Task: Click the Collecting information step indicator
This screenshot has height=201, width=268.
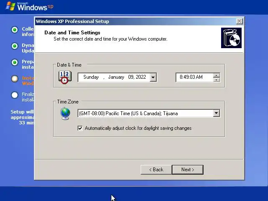Action: click(15, 30)
